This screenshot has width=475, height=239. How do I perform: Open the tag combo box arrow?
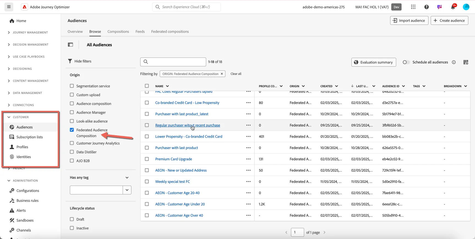pos(127,190)
